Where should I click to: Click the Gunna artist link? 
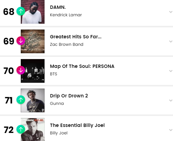pos(57,103)
